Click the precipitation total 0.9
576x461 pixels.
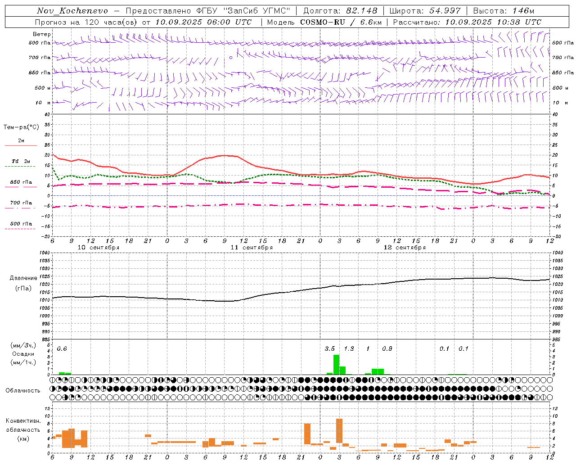coord(387,349)
